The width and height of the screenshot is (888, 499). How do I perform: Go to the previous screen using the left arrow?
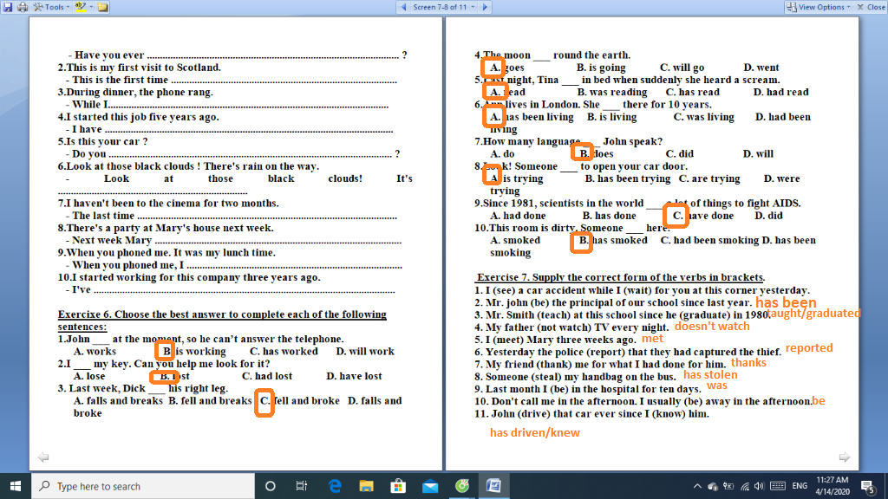coord(404,7)
